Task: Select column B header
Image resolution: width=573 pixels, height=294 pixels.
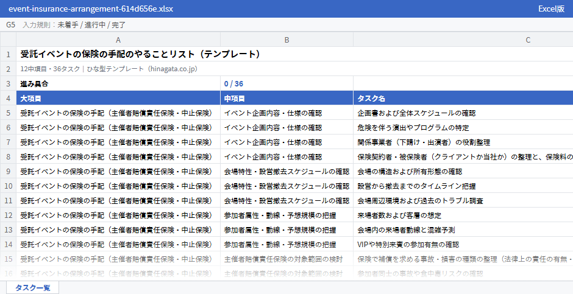Action: click(286, 40)
